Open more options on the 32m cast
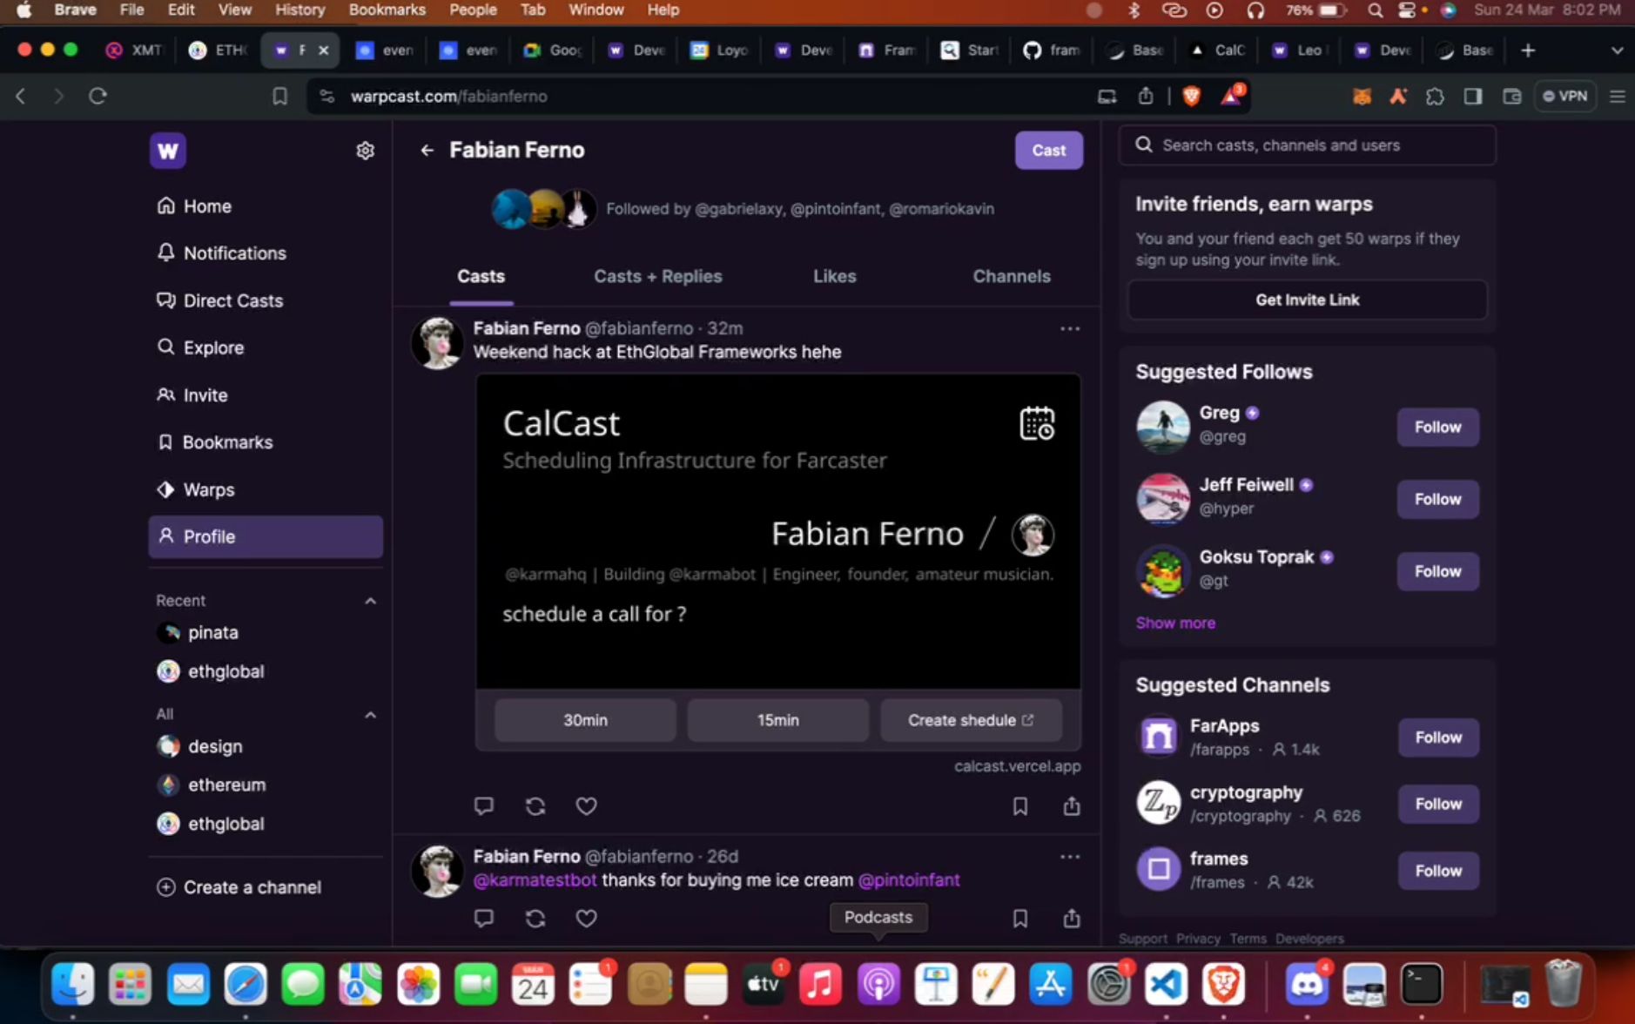Screen dimensions: 1635x1024 pyautogui.click(x=1070, y=328)
